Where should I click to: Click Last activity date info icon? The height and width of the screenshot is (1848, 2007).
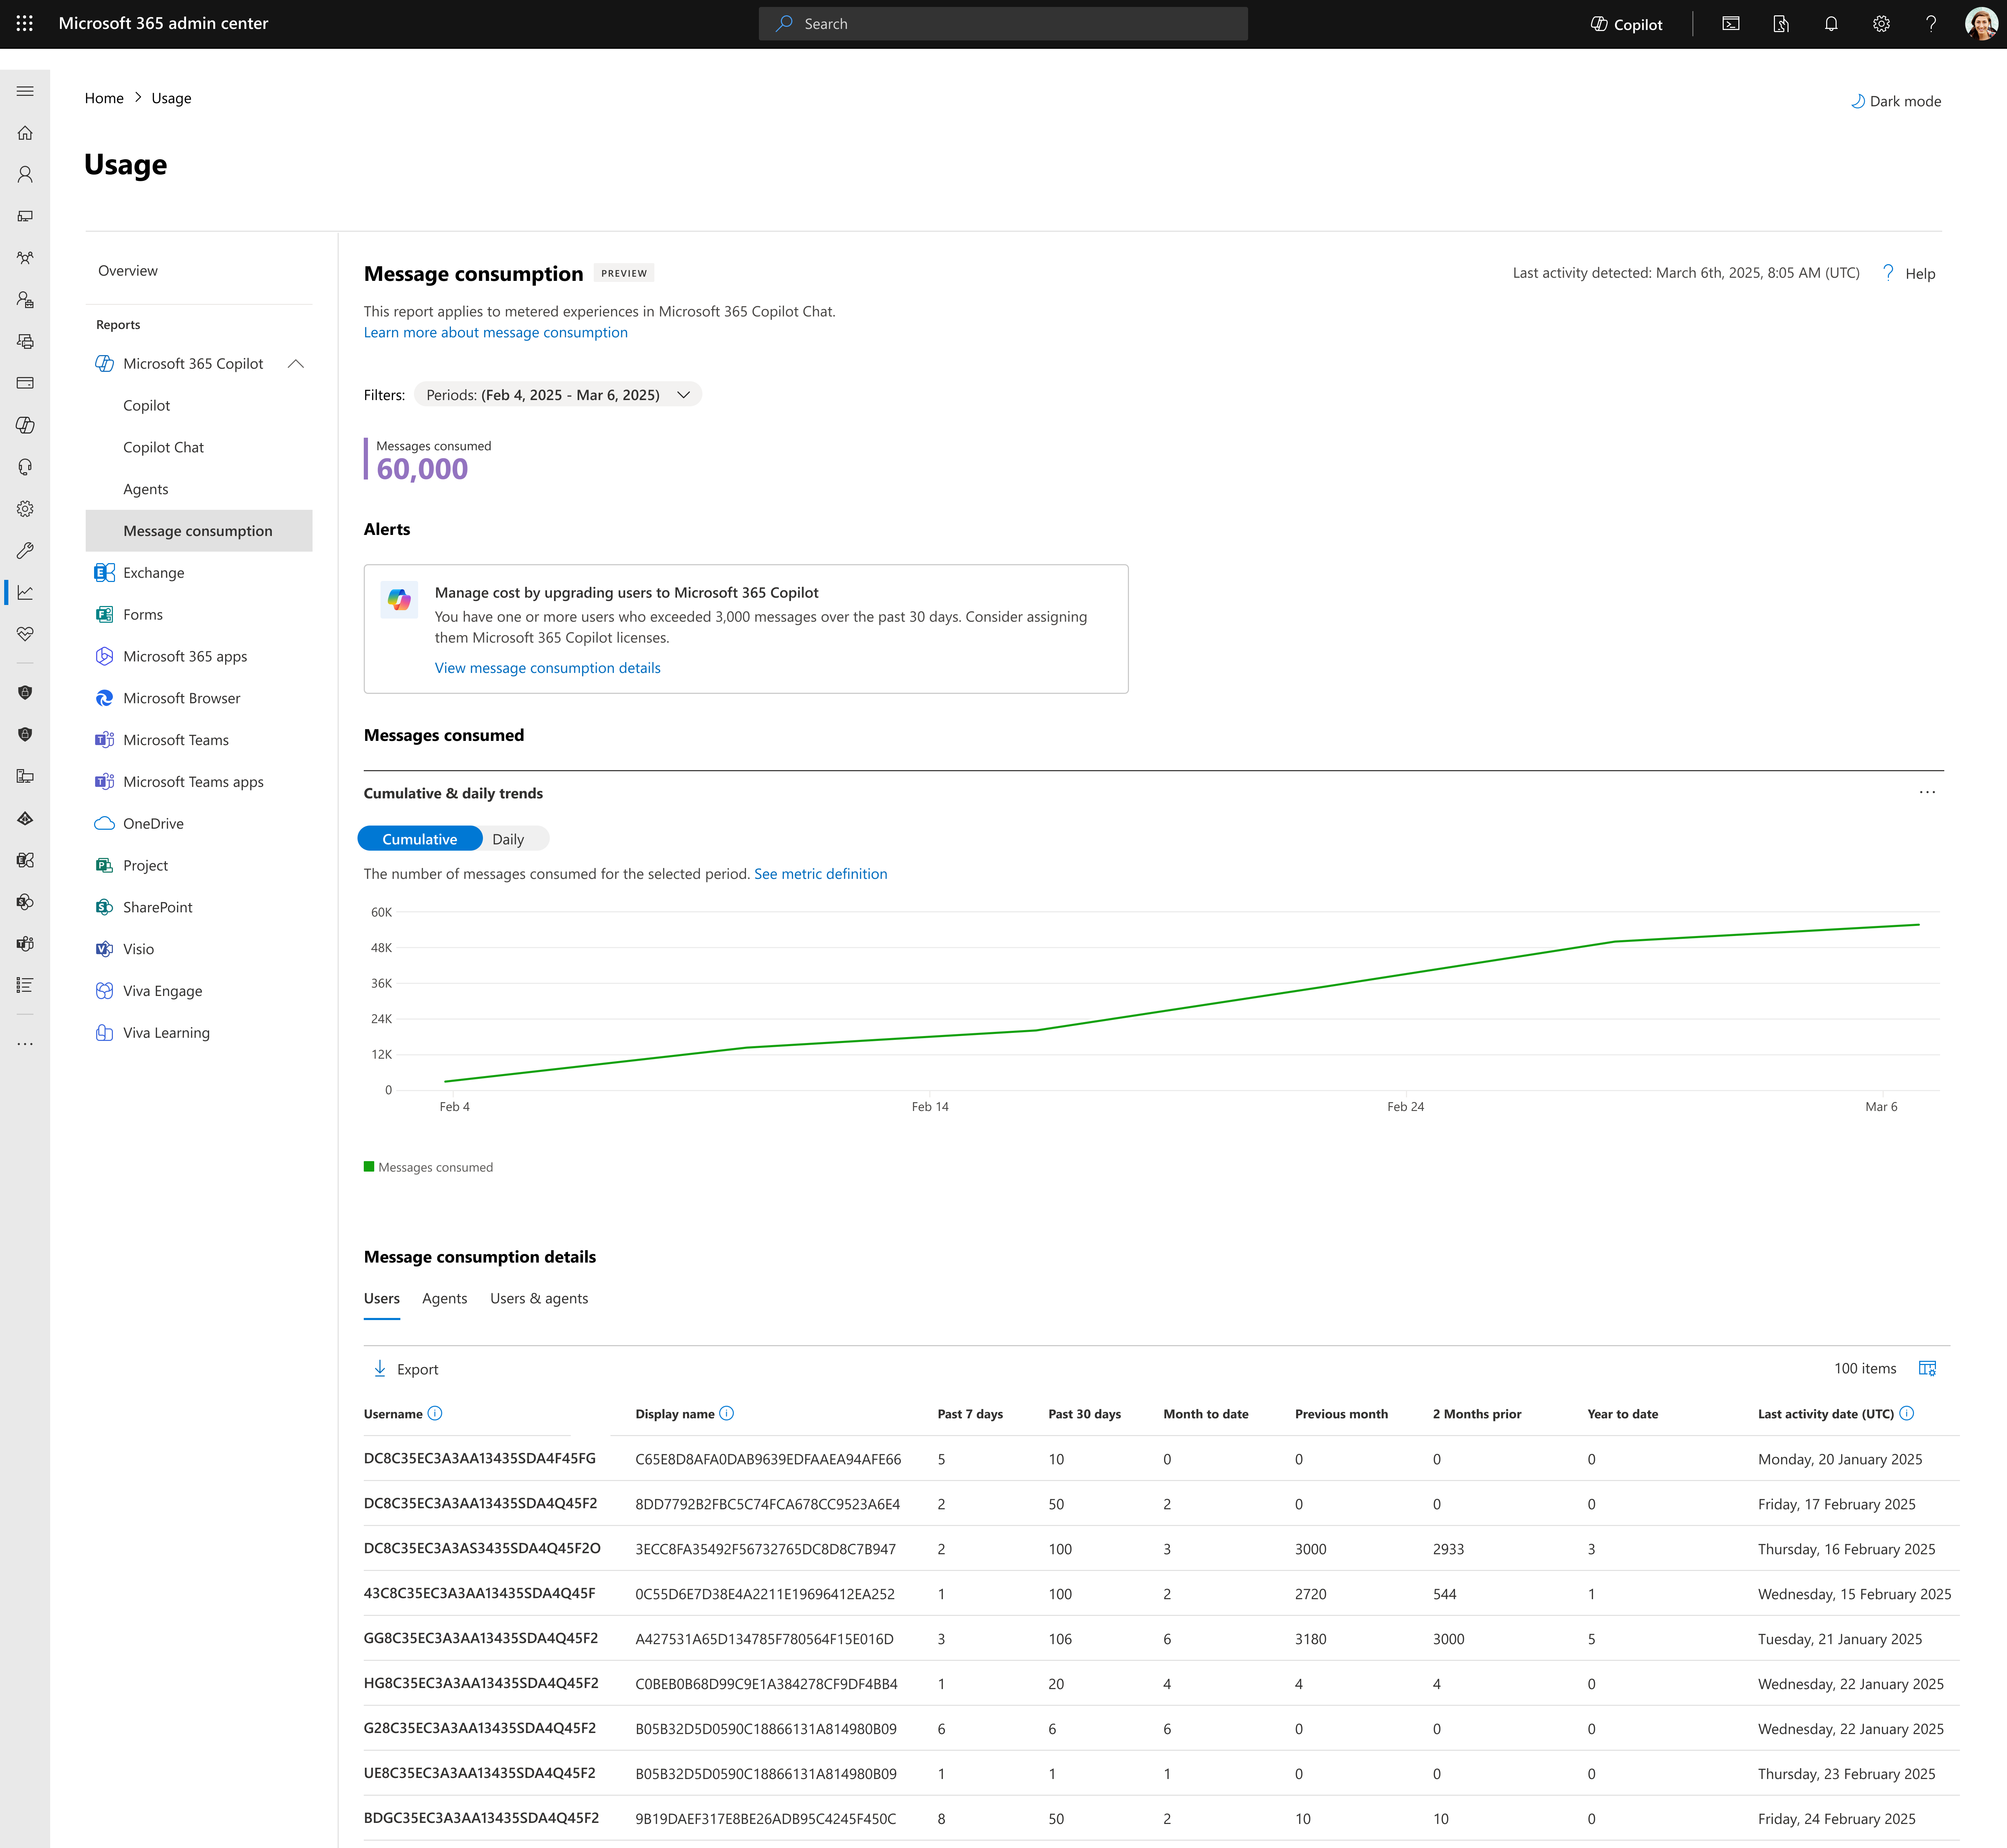[x=1907, y=1413]
